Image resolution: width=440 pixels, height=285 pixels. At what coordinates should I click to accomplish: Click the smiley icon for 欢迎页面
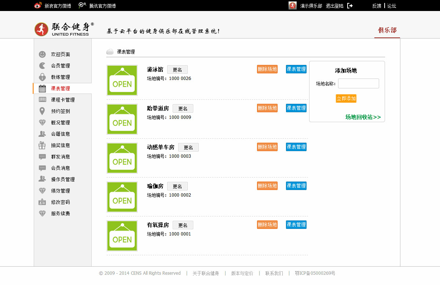pos(43,54)
